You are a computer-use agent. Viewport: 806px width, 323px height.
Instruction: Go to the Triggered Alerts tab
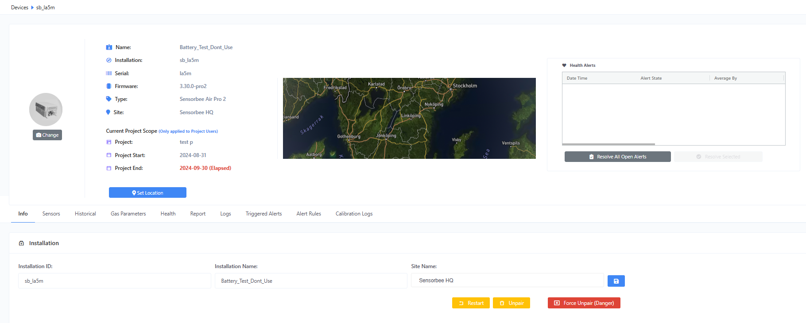pyautogui.click(x=263, y=214)
